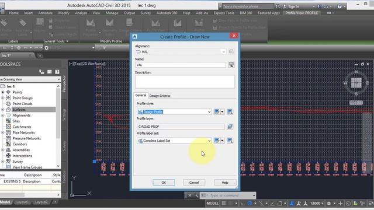Toggle grid display in the status bar
The image size is (374, 210).
223,204
